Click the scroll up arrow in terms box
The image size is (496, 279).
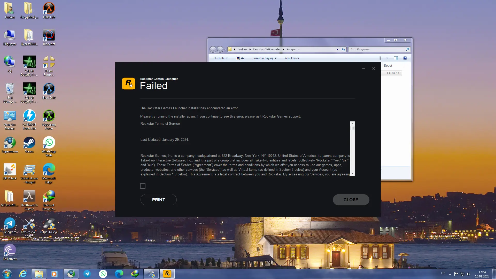(x=353, y=124)
